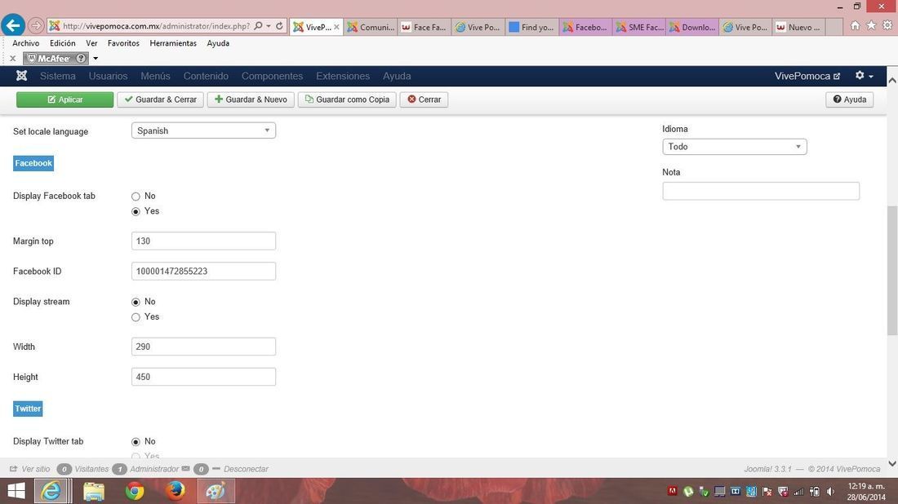Open the Extensiones menu
Image resolution: width=898 pixels, height=504 pixels.
coord(343,76)
